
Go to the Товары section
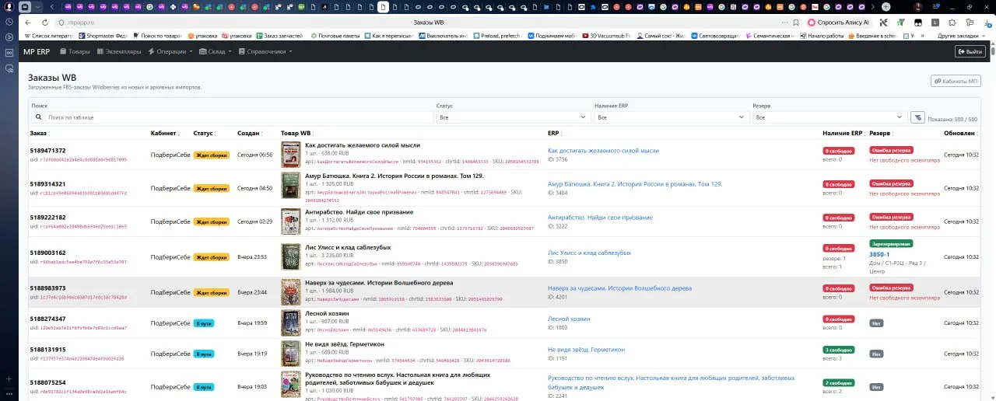point(75,51)
